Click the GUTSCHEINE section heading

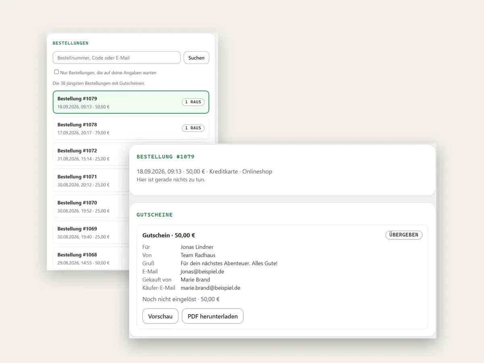[154, 215]
